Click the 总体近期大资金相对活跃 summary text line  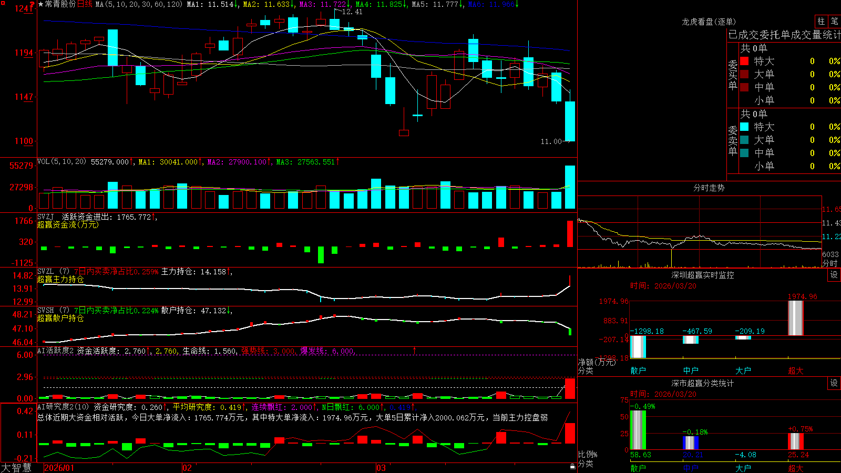click(292, 417)
